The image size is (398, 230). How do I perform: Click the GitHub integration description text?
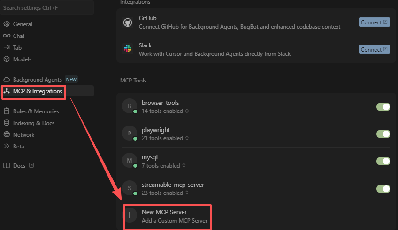click(239, 27)
